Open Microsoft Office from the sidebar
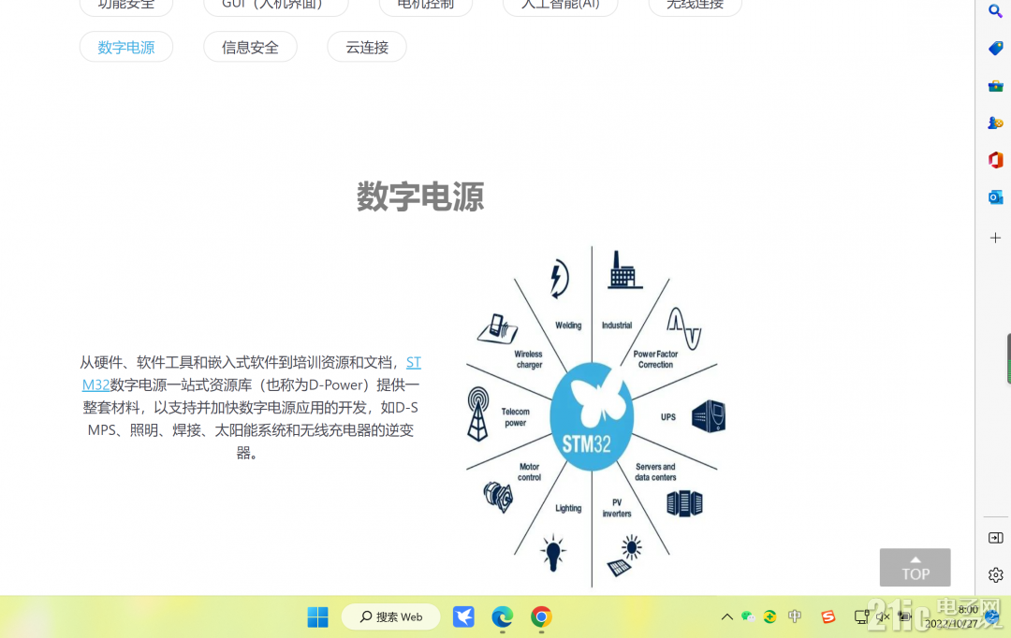 [x=995, y=159]
